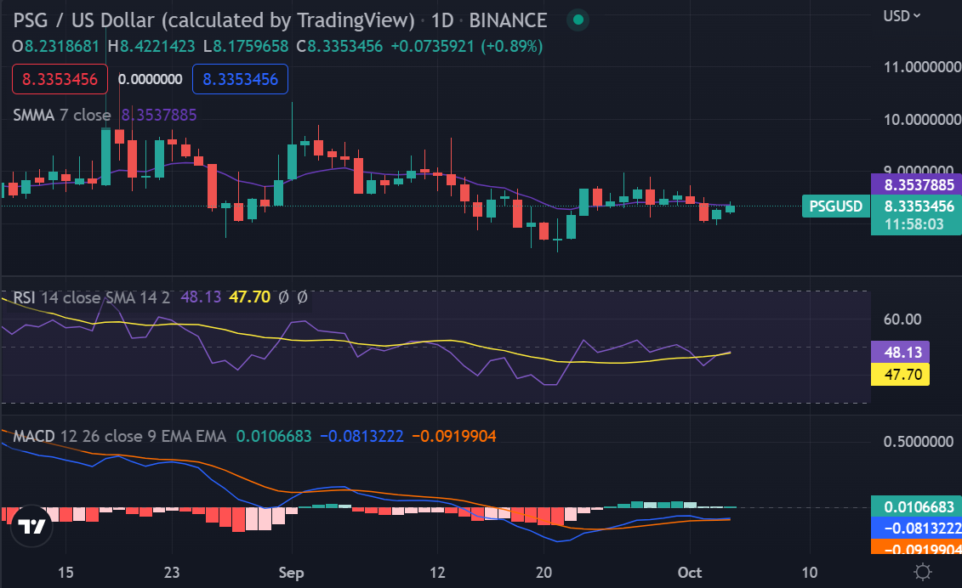Click the open price O8.2318681 value
The width and height of the screenshot is (962, 588).
tap(55, 47)
